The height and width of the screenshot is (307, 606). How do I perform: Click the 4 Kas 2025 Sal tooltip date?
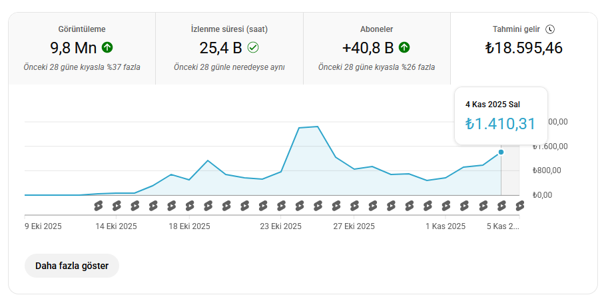[493, 105]
